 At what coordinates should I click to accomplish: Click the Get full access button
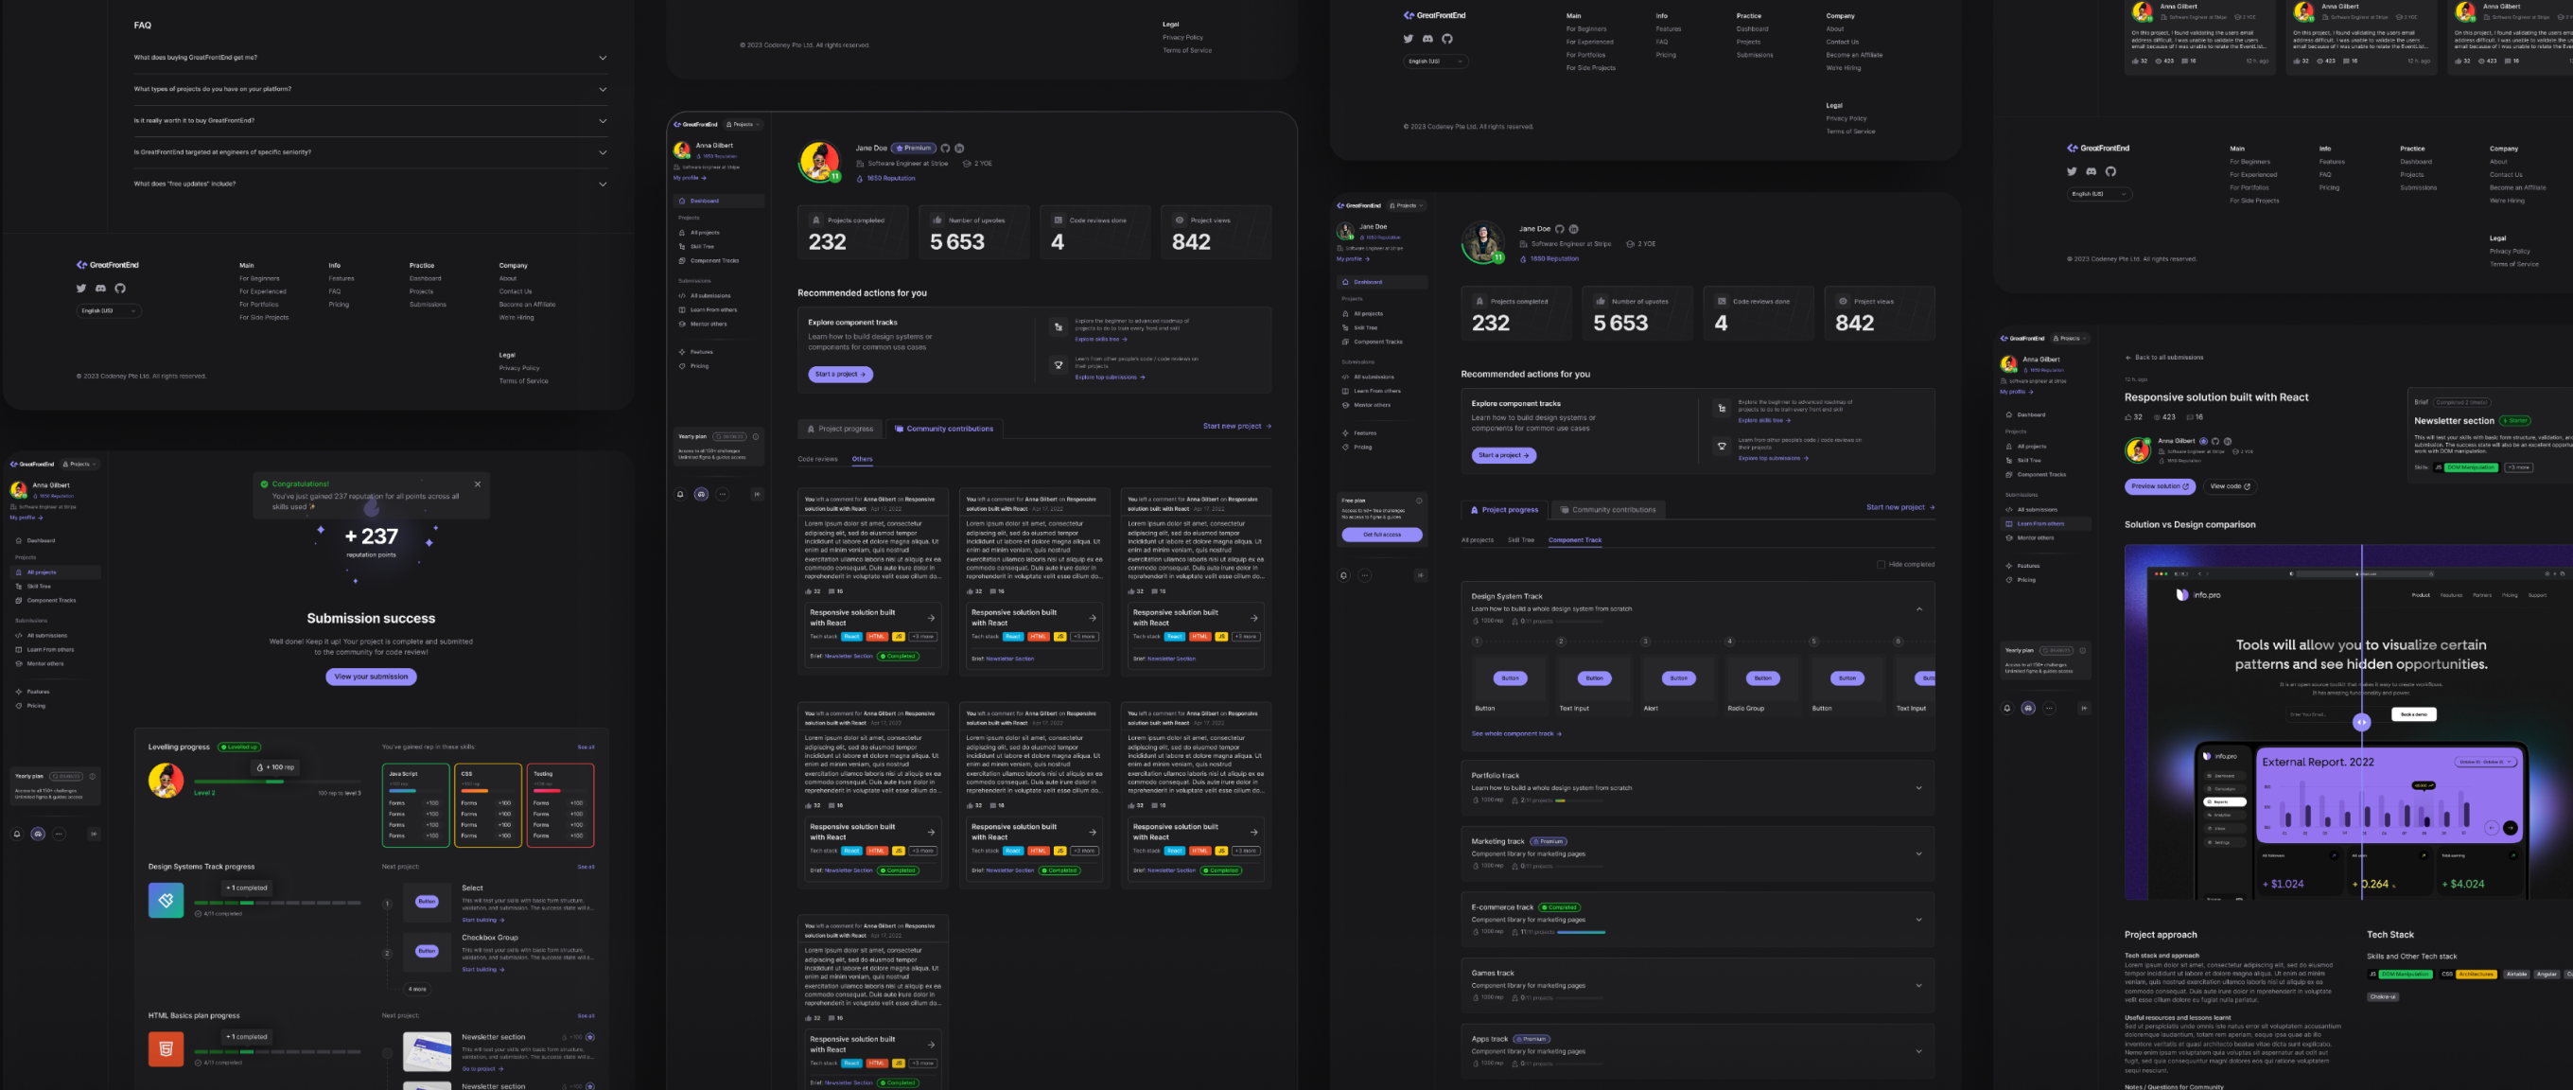pos(1381,535)
